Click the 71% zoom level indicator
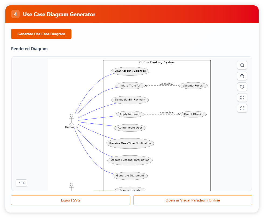Image resolution: width=264 pixels, height=219 pixels. (21, 183)
